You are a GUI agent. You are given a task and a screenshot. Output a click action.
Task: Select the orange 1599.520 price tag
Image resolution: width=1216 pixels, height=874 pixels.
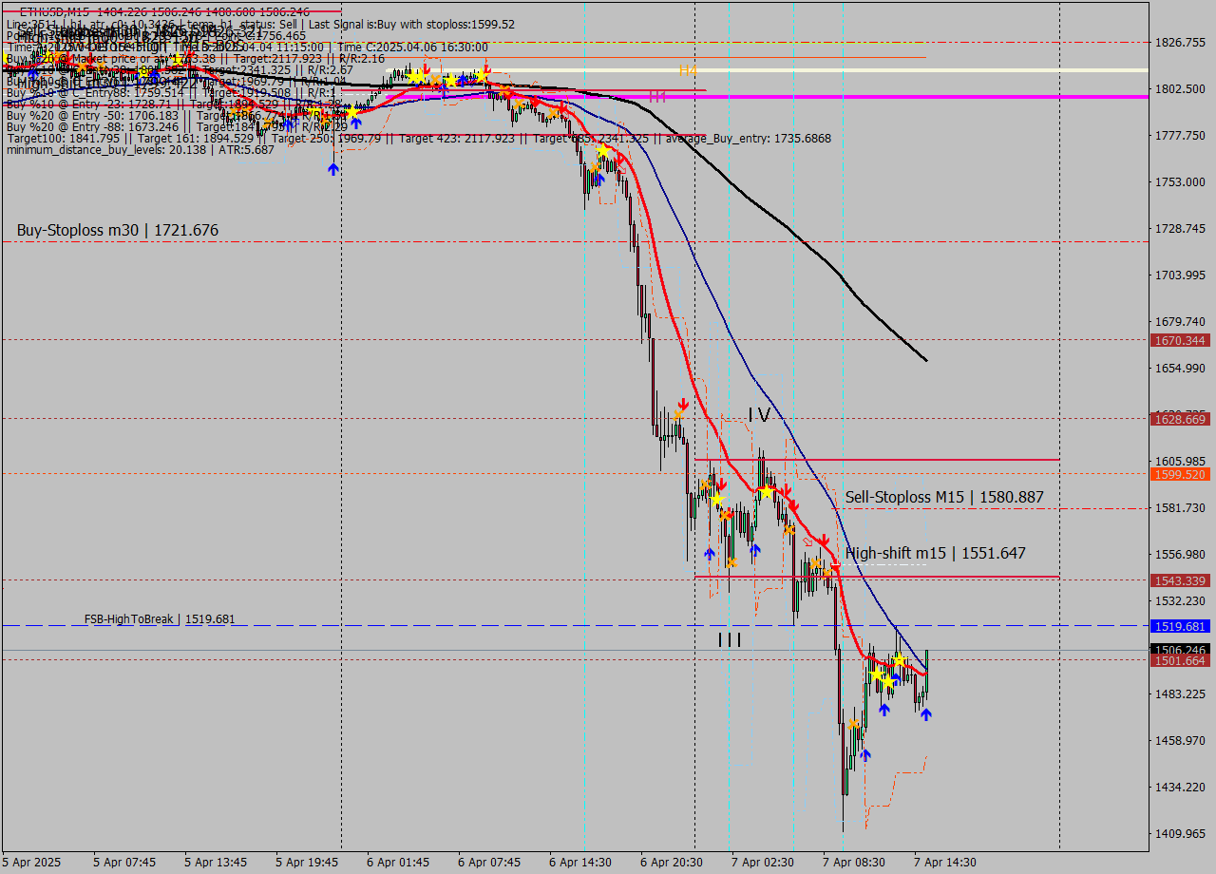(1179, 474)
